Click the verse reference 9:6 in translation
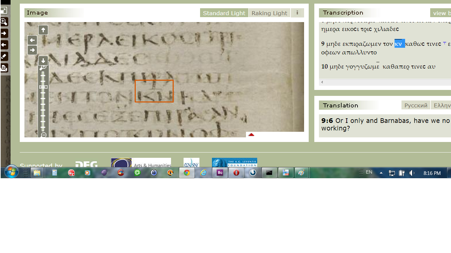This screenshot has width=451, height=253. (x=327, y=121)
